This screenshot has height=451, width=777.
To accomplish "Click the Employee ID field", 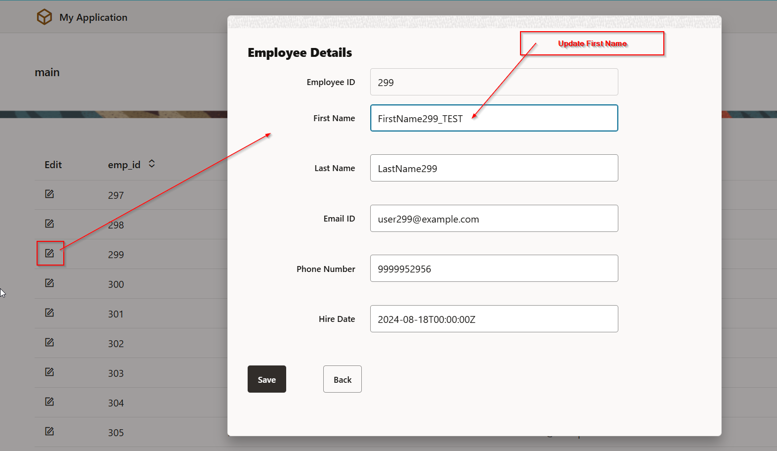I will (494, 82).
